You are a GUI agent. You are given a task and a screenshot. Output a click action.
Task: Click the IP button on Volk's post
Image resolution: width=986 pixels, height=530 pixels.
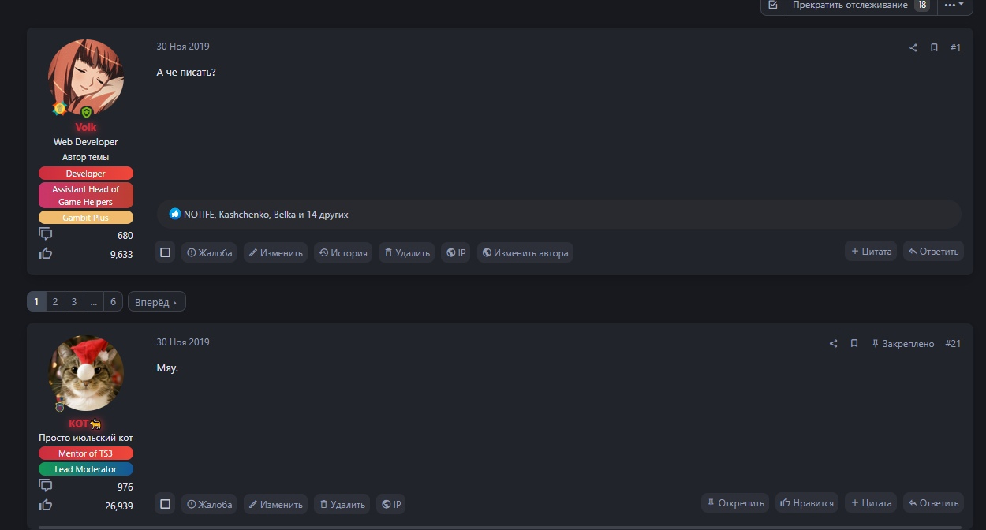click(x=456, y=252)
